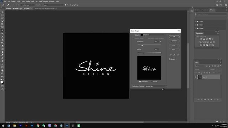
Task: Switch to the Untitled-1 document tab
Action: coord(18,9)
